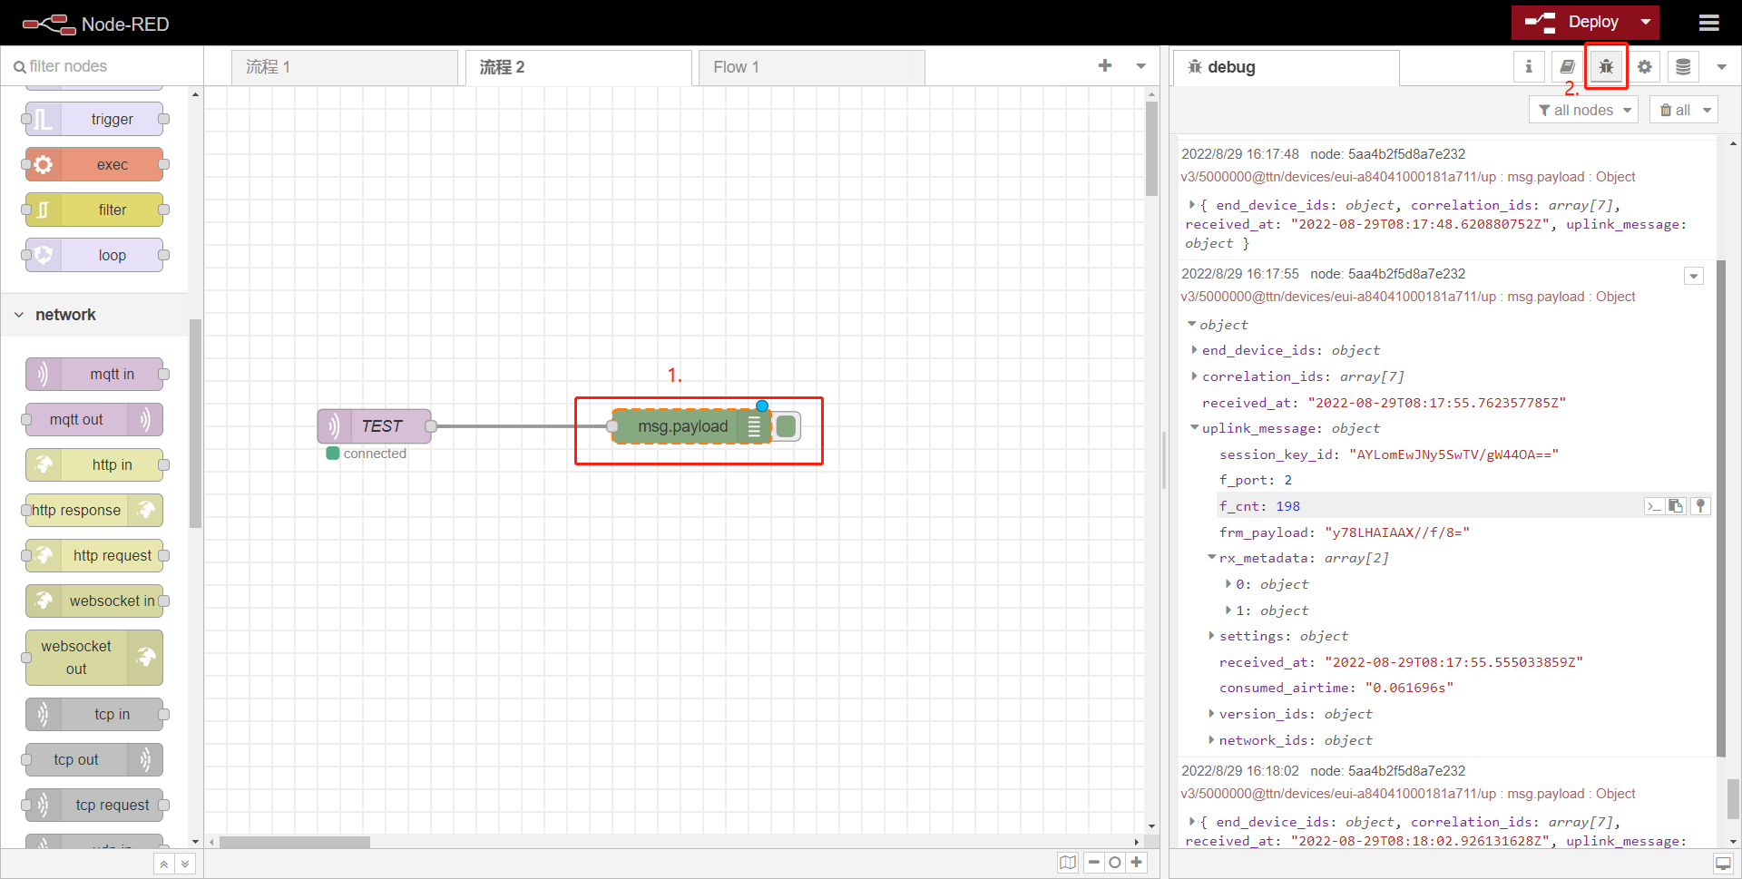The width and height of the screenshot is (1742, 879).
Task: Open the all nodes filter dropdown
Action: tap(1584, 110)
